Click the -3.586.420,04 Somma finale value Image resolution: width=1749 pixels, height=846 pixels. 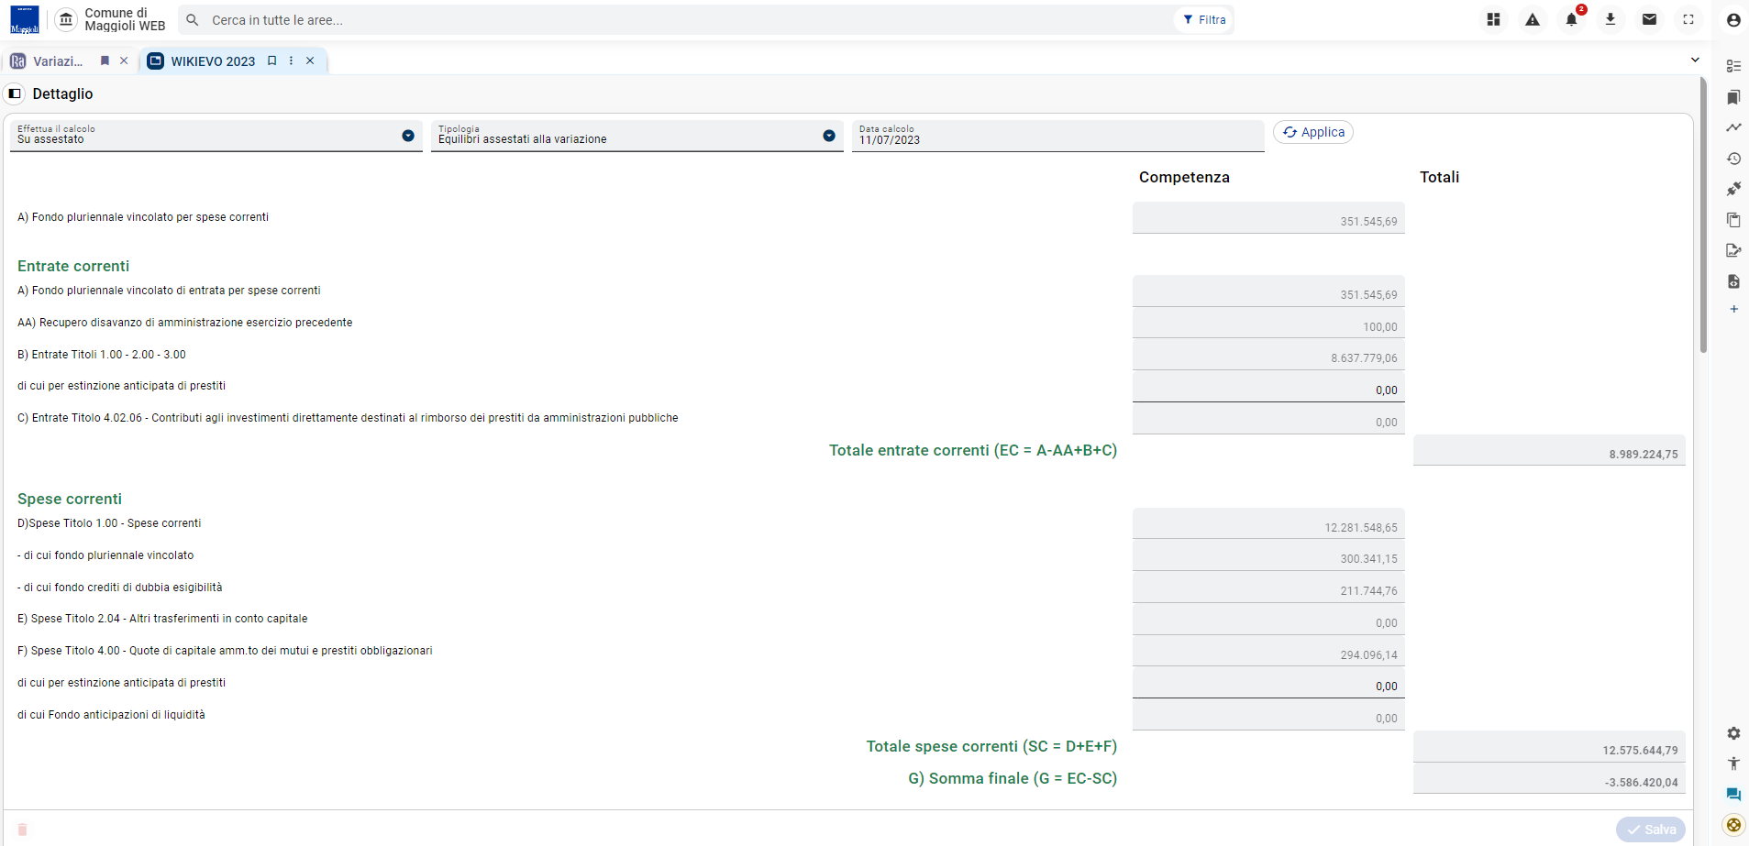click(1549, 778)
